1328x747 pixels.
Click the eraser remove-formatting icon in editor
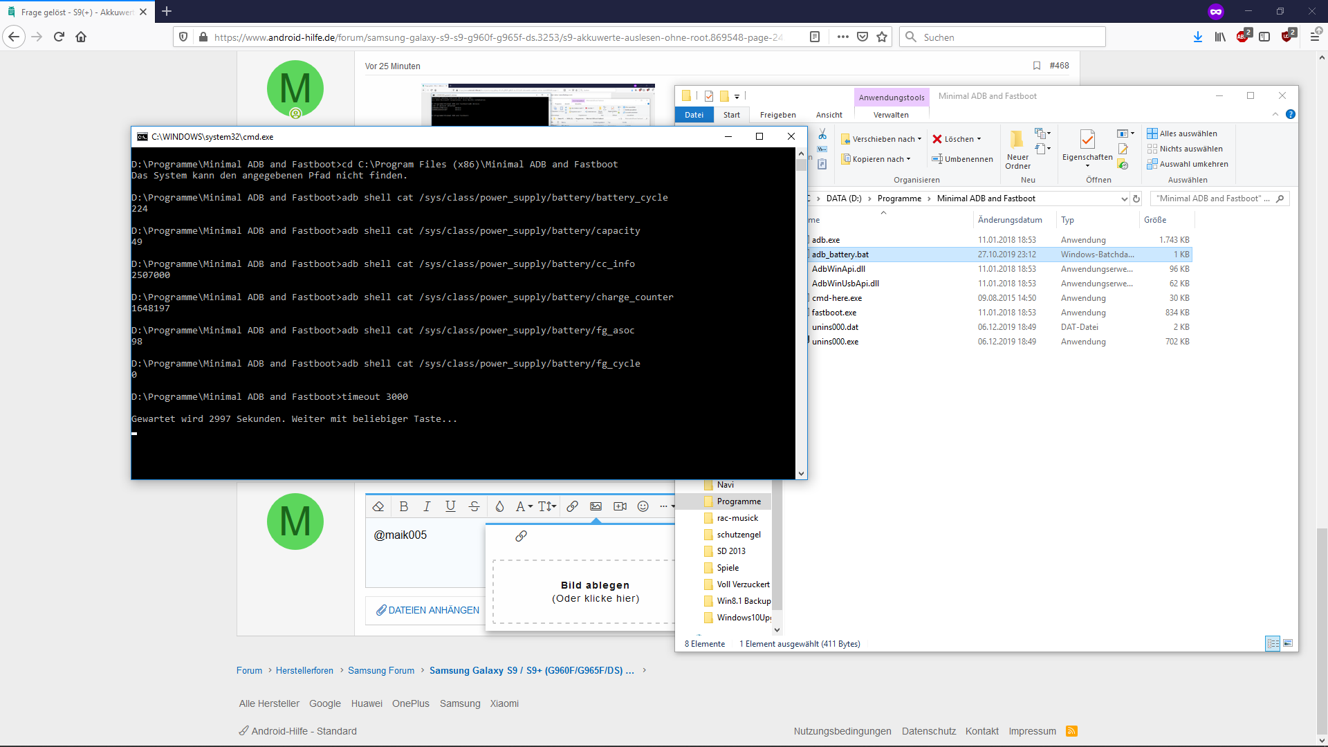click(378, 506)
